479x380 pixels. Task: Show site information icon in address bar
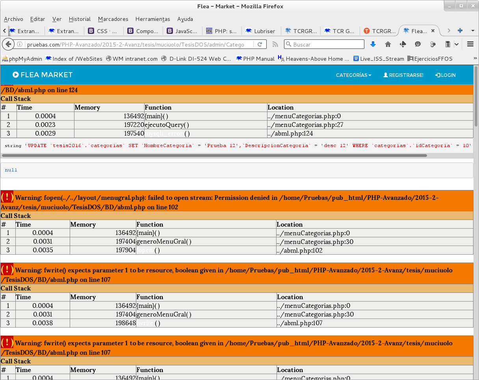(20, 45)
